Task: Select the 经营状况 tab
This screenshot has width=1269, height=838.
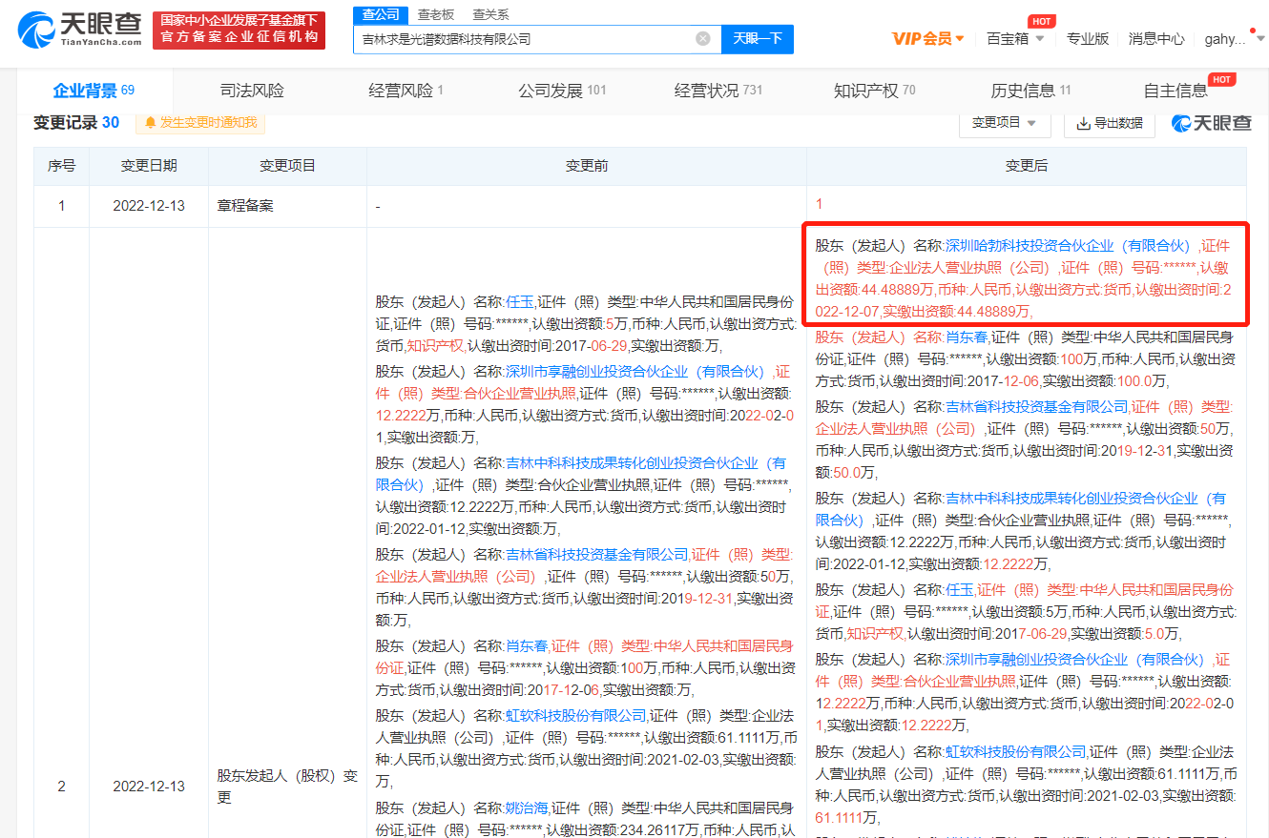Action: pos(718,91)
